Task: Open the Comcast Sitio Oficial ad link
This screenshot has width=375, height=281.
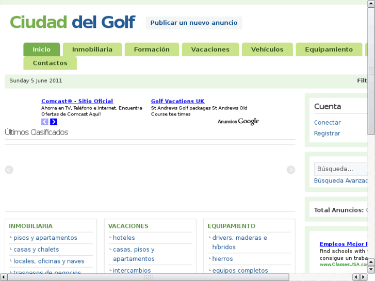Action: [x=77, y=101]
